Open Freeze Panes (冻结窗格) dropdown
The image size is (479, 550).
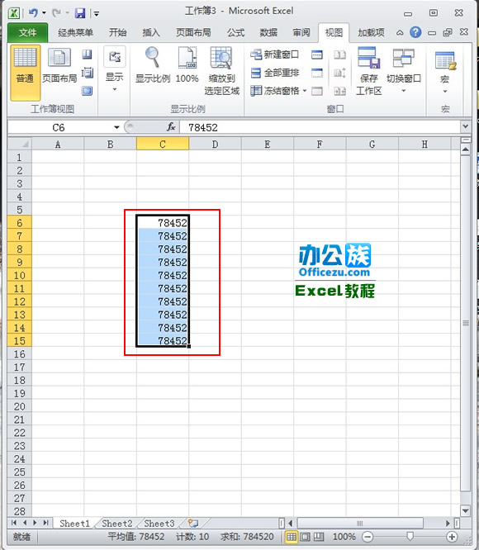(279, 91)
